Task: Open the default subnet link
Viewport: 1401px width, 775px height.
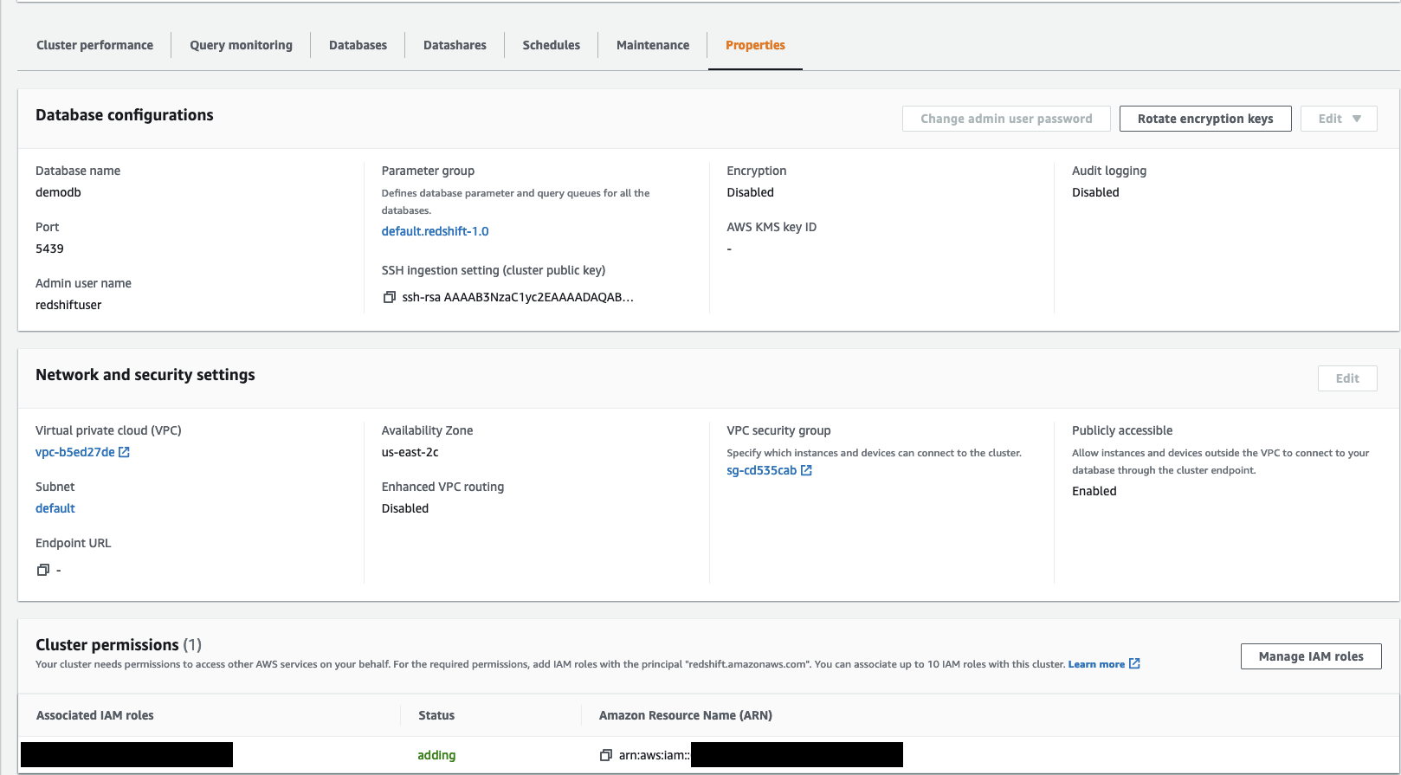Action: 55,508
